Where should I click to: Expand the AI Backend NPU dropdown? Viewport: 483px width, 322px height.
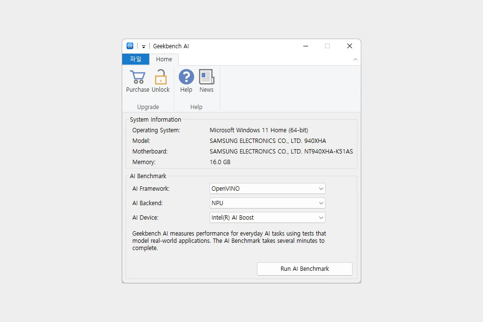(x=268, y=203)
